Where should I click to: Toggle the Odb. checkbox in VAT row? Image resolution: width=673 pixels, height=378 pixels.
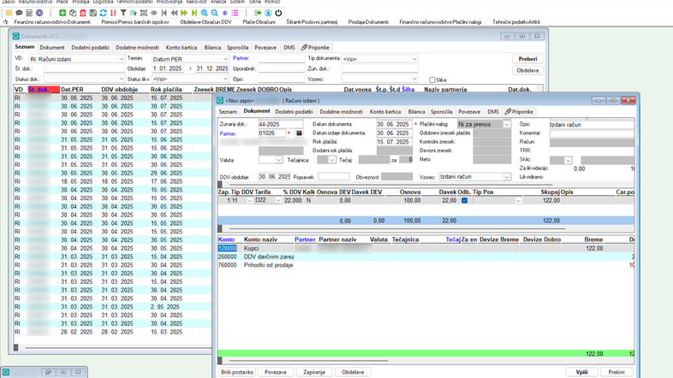465,200
